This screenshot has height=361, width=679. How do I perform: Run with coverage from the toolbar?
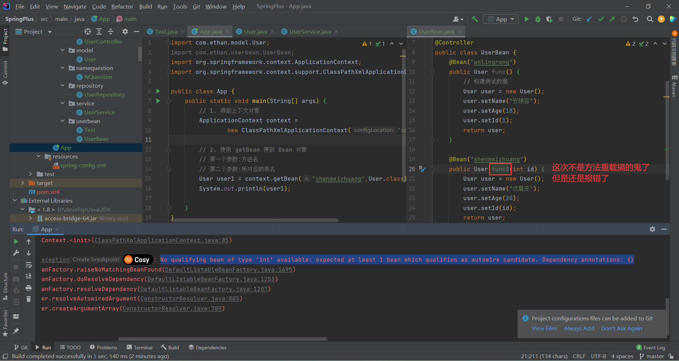point(549,19)
